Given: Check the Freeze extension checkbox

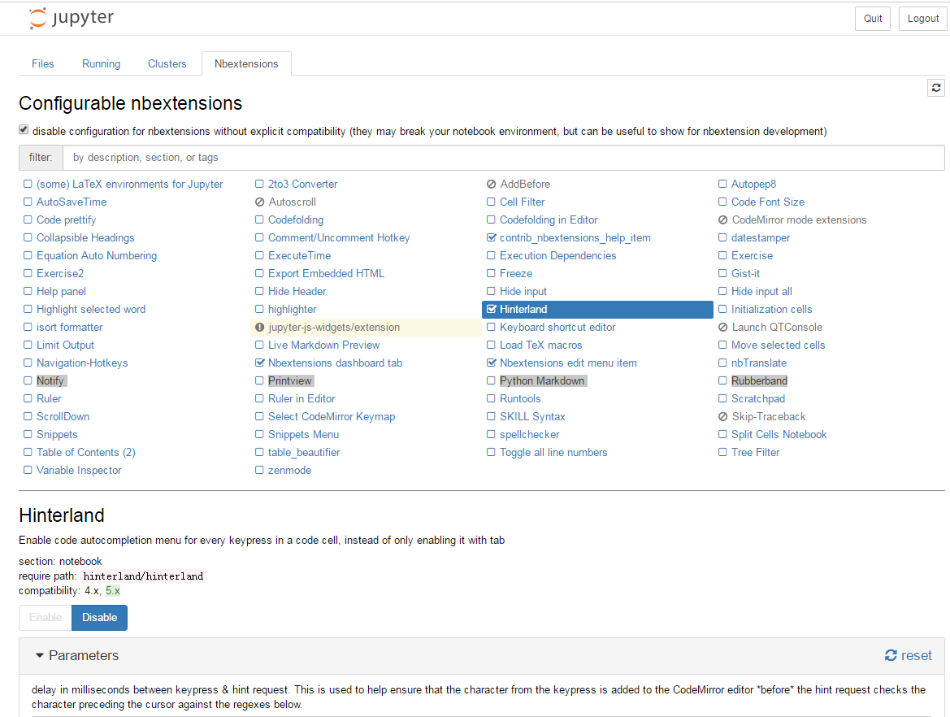Looking at the screenshot, I should pyautogui.click(x=491, y=273).
